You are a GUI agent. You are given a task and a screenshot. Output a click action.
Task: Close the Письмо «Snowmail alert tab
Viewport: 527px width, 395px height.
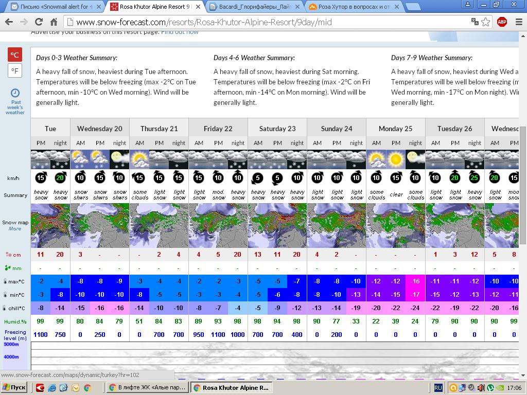click(99, 7)
